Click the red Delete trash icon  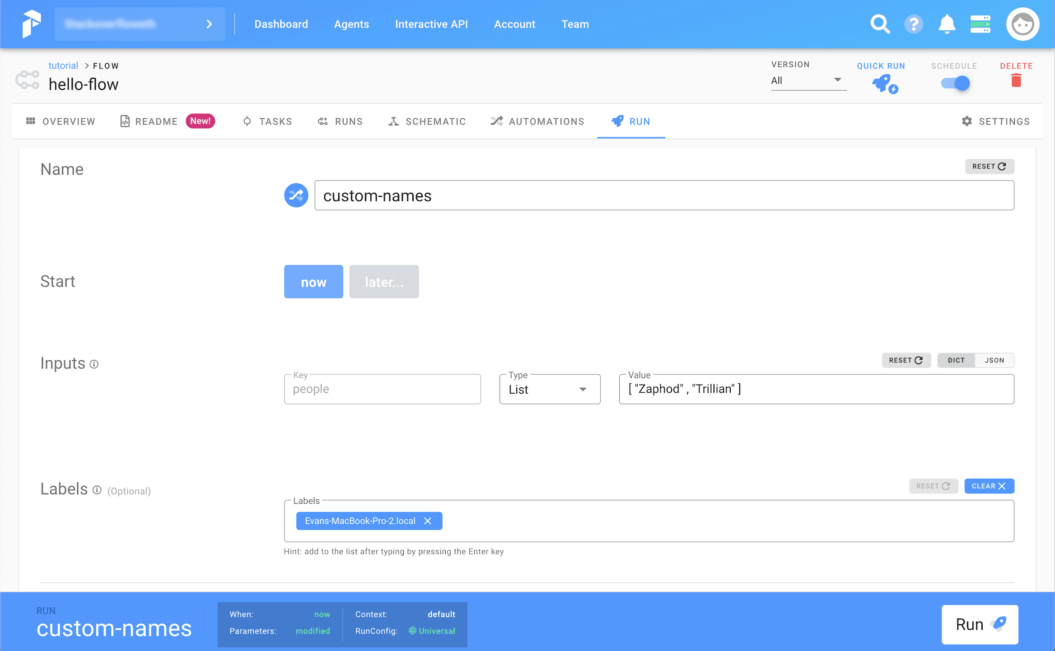point(1016,81)
